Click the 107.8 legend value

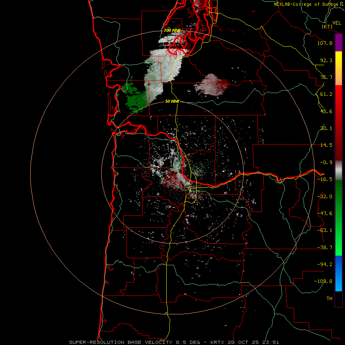click(325, 43)
